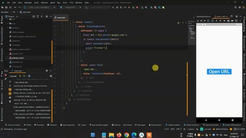The image size is (246, 138).
Task: Open Firefox from Windows taskbar
Action: coord(119,135)
